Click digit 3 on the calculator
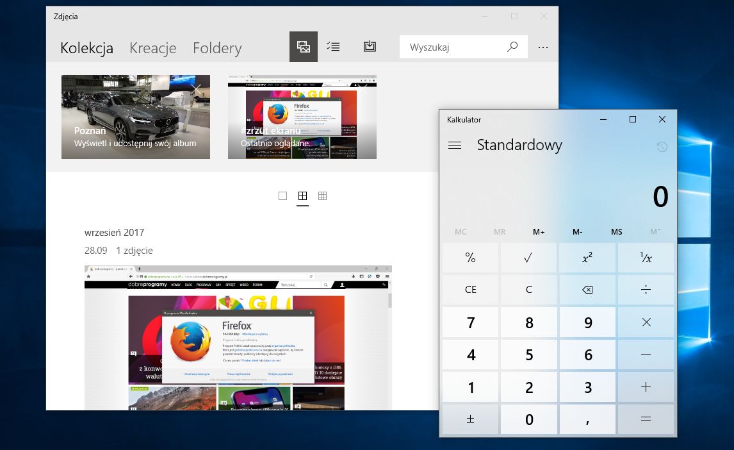The width and height of the screenshot is (734, 450). click(587, 387)
